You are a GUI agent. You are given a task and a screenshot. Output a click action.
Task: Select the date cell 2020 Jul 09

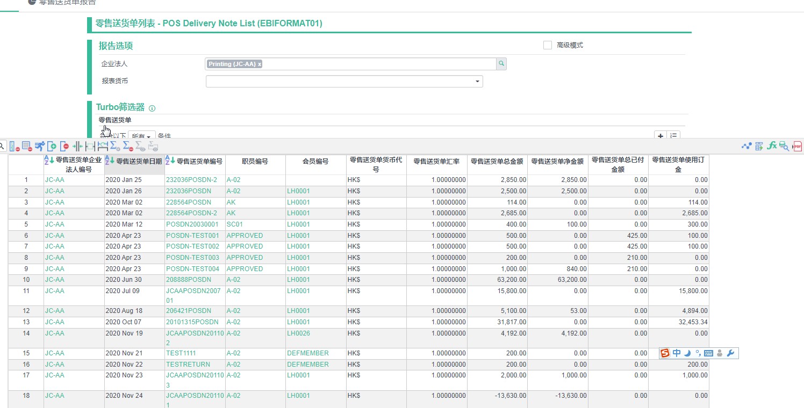point(134,296)
